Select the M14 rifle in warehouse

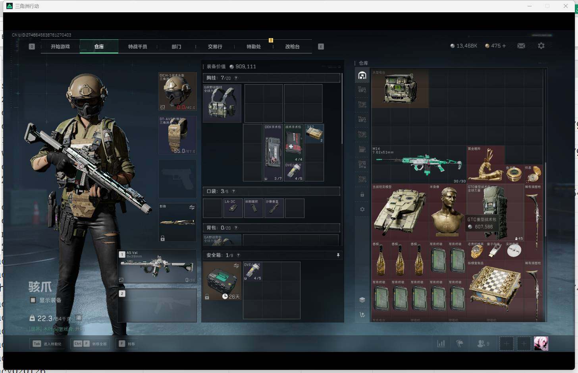419,164
